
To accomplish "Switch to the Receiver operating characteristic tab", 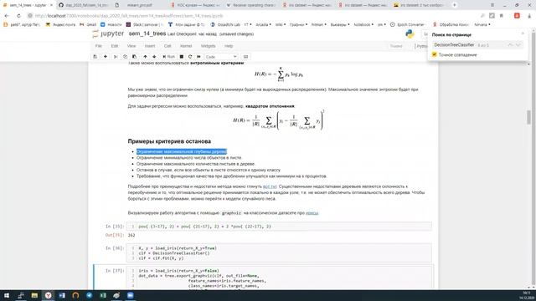I will pos(251,5).
